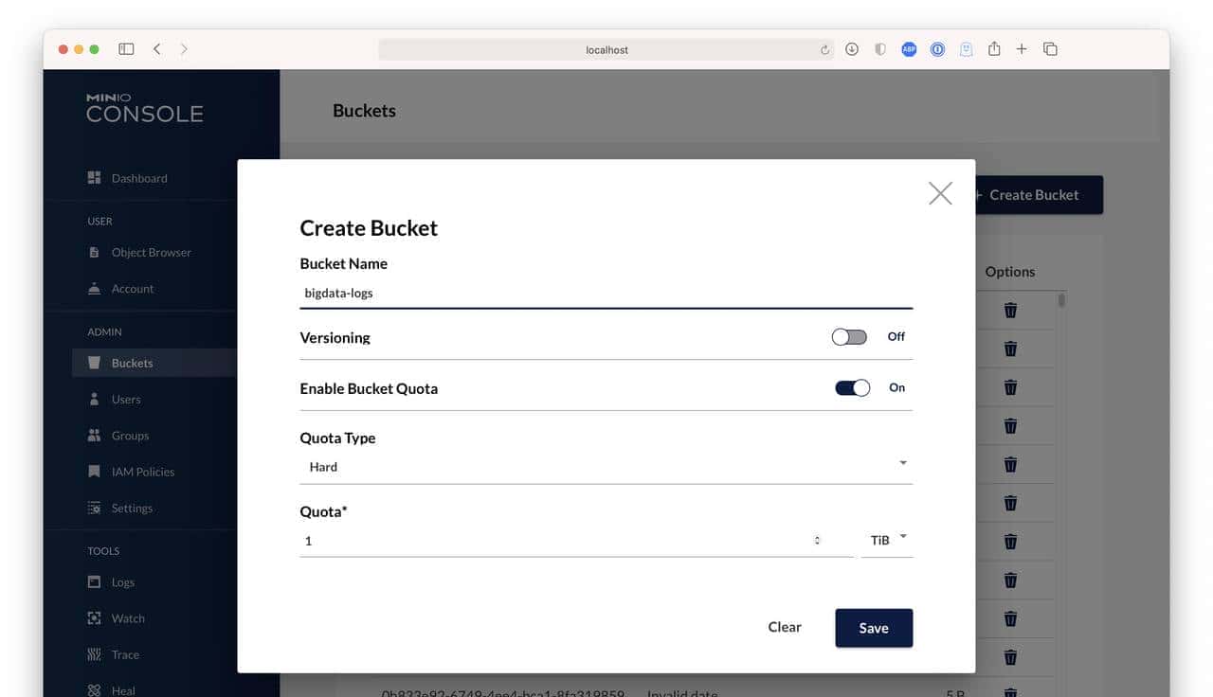Click the Watch icon in sidebar
1213x697 pixels.
pos(94,618)
